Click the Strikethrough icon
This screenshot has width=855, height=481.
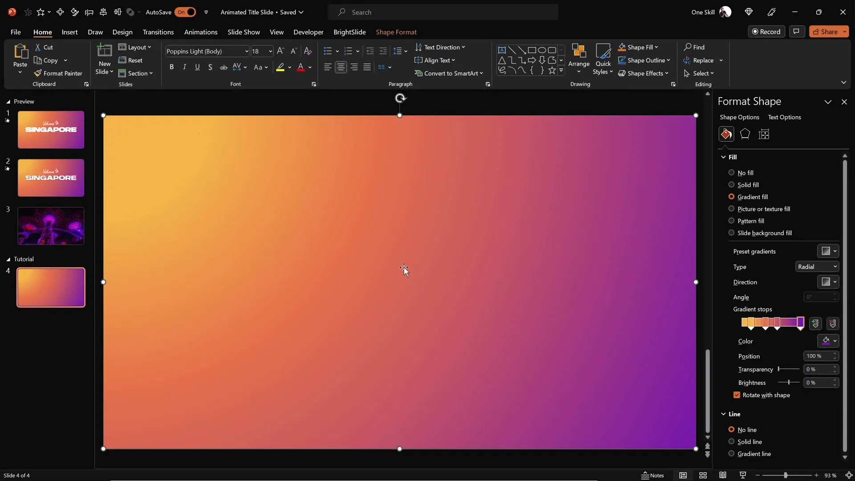tap(224, 67)
